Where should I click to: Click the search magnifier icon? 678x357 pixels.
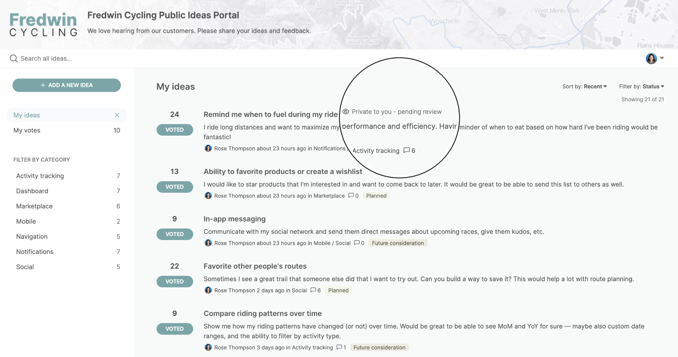click(x=13, y=58)
